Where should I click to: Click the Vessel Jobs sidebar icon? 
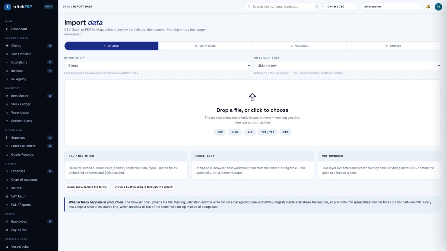click(7, 247)
